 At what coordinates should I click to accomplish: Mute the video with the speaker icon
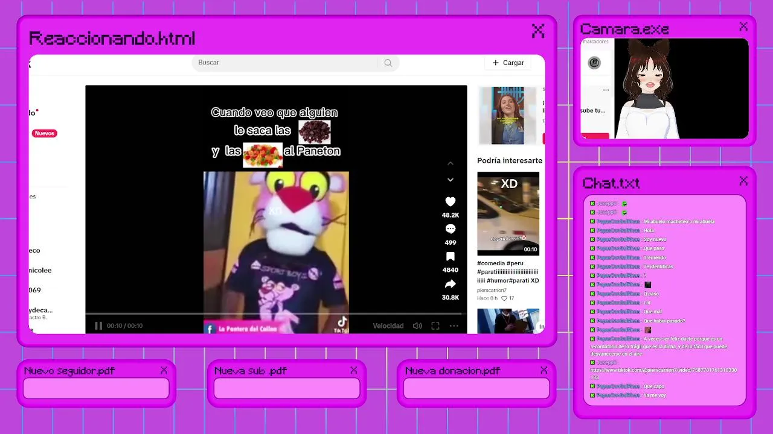pyautogui.click(x=417, y=325)
